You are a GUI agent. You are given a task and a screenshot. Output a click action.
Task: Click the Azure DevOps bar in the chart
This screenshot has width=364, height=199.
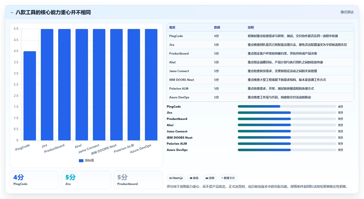tap(151, 85)
